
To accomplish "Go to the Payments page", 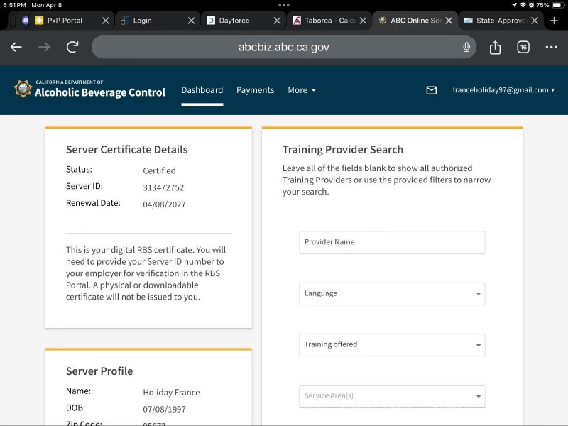I will point(255,90).
